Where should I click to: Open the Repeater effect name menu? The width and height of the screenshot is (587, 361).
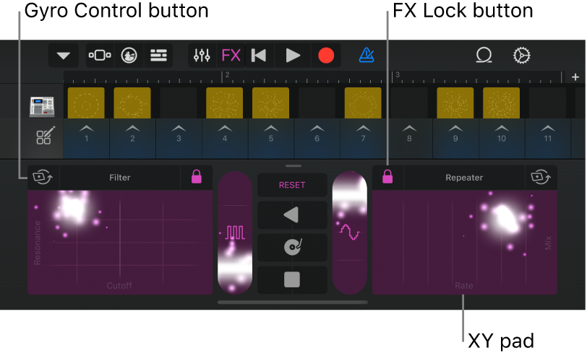464,177
